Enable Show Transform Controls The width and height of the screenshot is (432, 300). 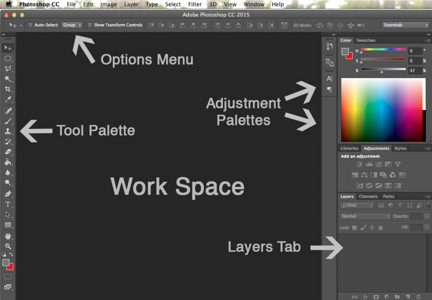tap(89, 25)
